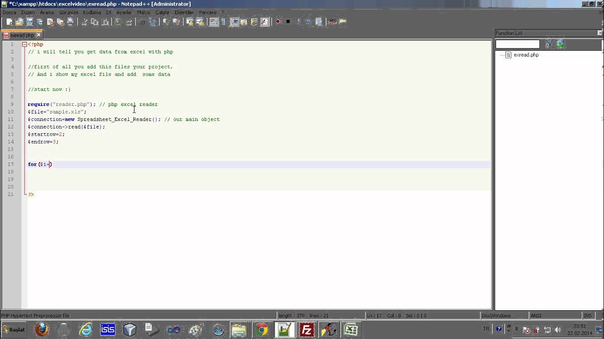The height and width of the screenshot is (339, 604).
Task: Start macro recording with red dot
Action: pos(278,22)
